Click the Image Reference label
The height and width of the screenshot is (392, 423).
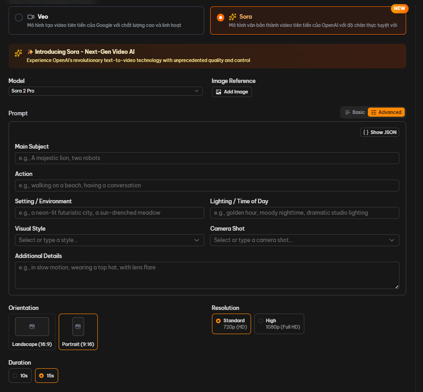pos(233,81)
